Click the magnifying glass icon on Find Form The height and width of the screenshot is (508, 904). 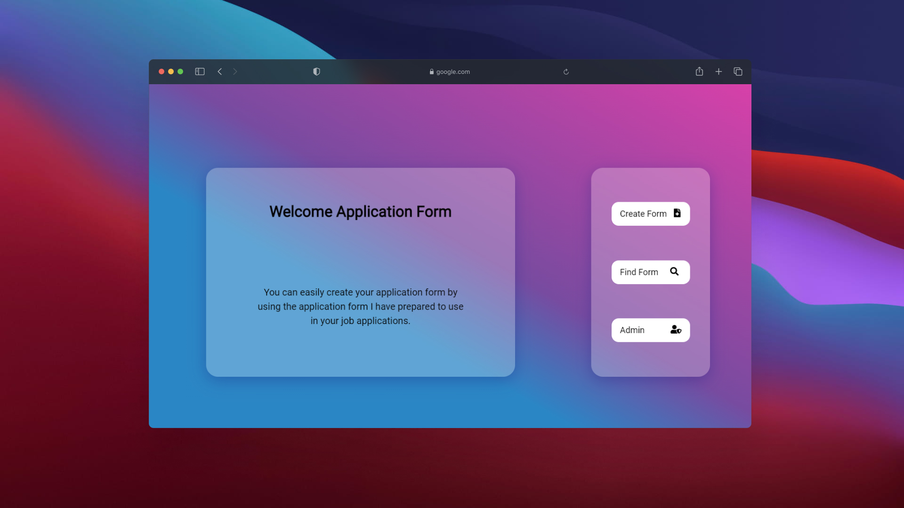tap(675, 272)
